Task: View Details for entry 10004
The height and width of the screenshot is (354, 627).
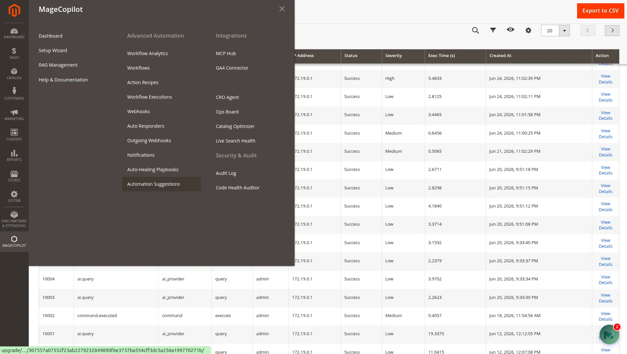Action: [606, 280]
